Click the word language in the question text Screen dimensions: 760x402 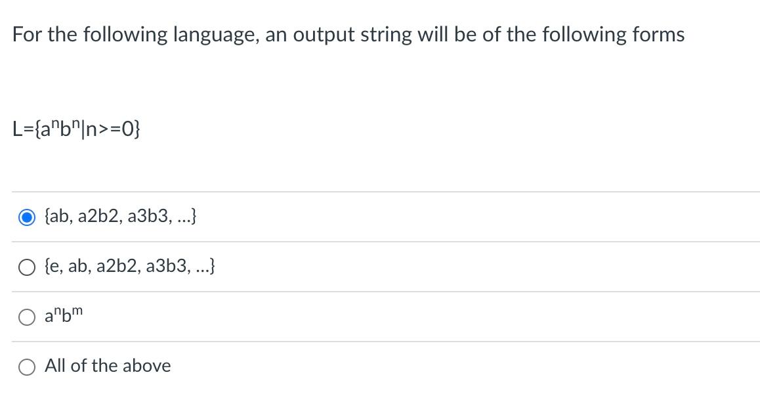[206, 34]
